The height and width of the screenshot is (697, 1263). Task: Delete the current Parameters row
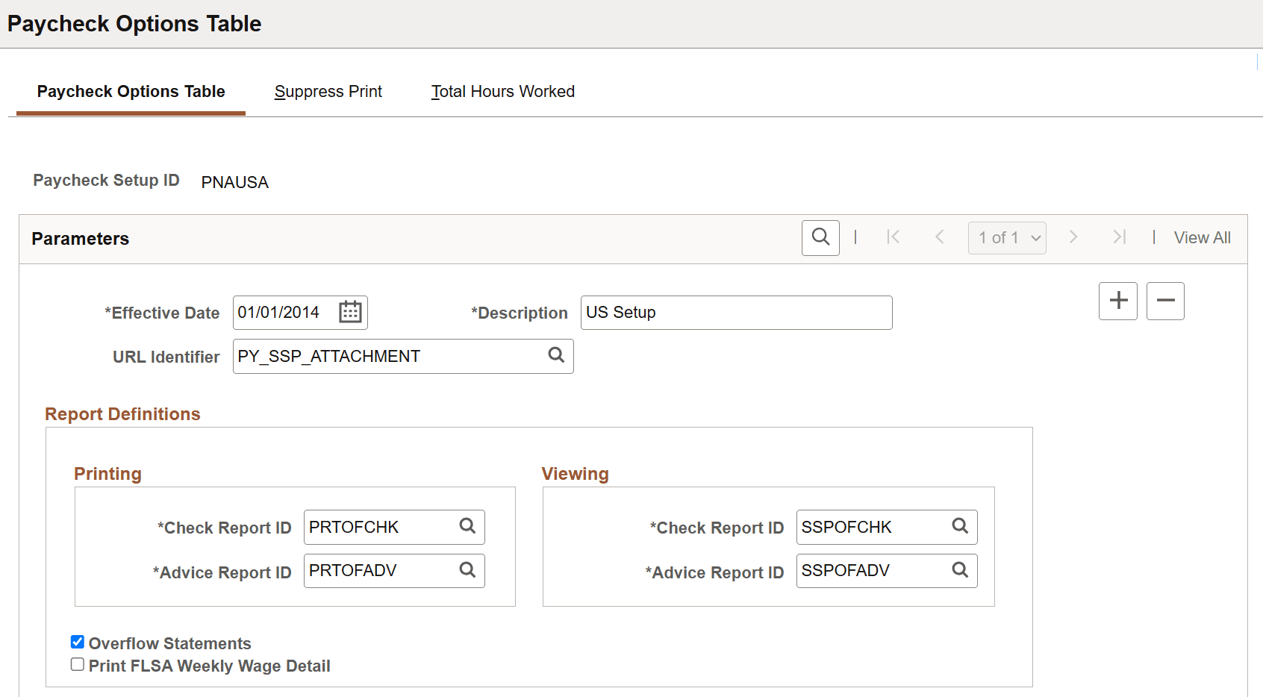click(1165, 301)
